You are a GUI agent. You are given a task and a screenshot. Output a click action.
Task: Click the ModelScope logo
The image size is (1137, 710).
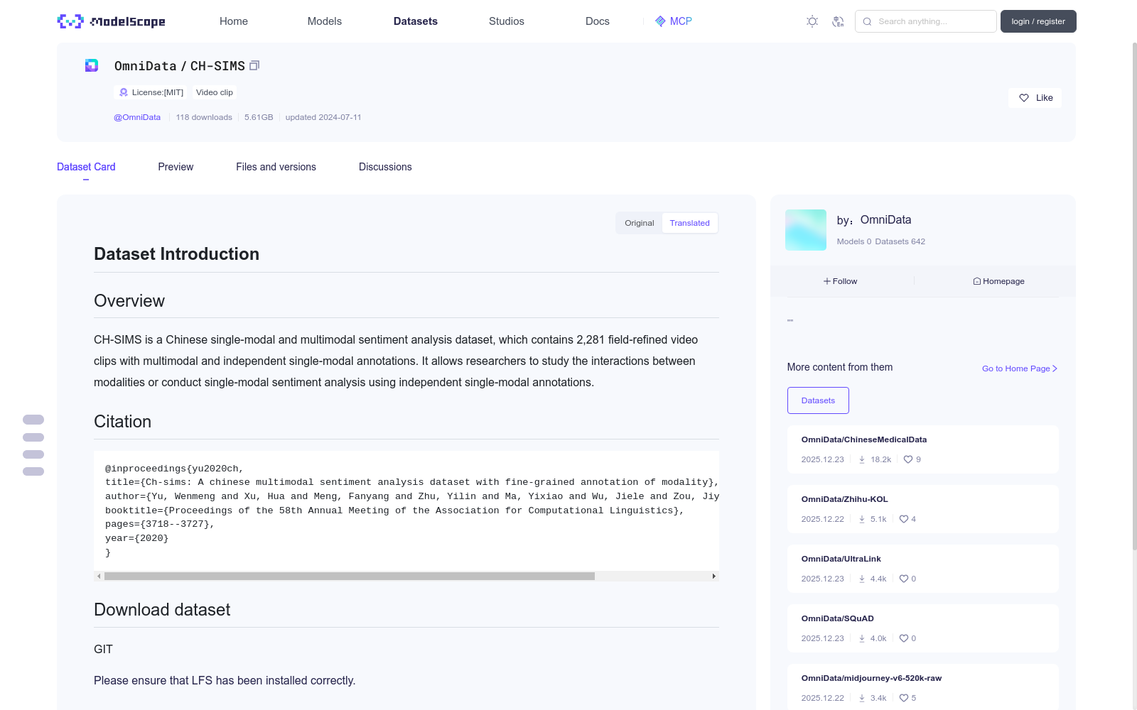click(x=111, y=21)
